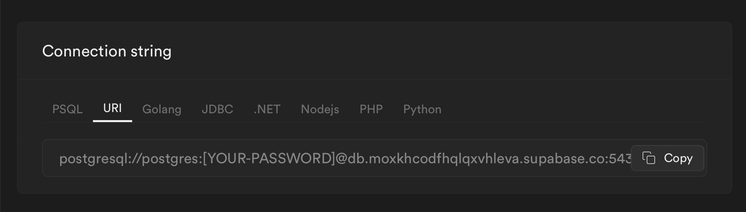Screen dimensions: 746x212
Task: Click the white underline beneath URI tab
Action: click(x=112, y=121)
